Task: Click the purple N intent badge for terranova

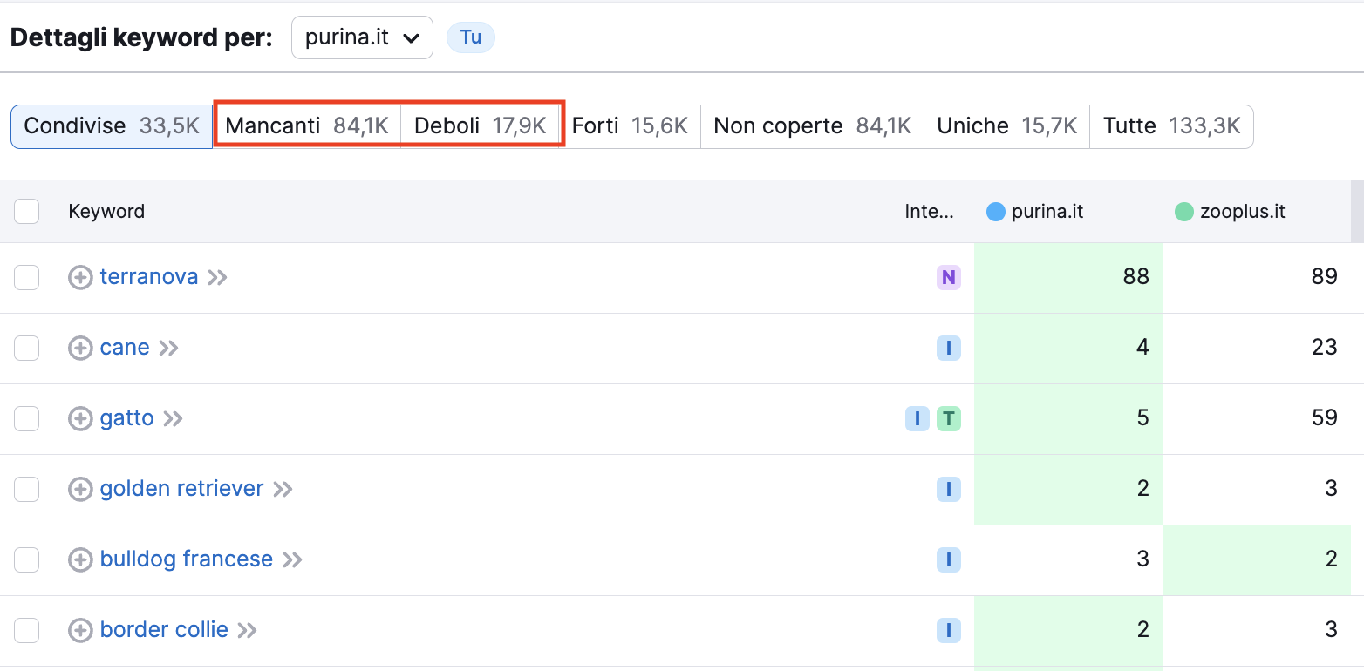Action: pyautogui.click(x=949, y=277)
